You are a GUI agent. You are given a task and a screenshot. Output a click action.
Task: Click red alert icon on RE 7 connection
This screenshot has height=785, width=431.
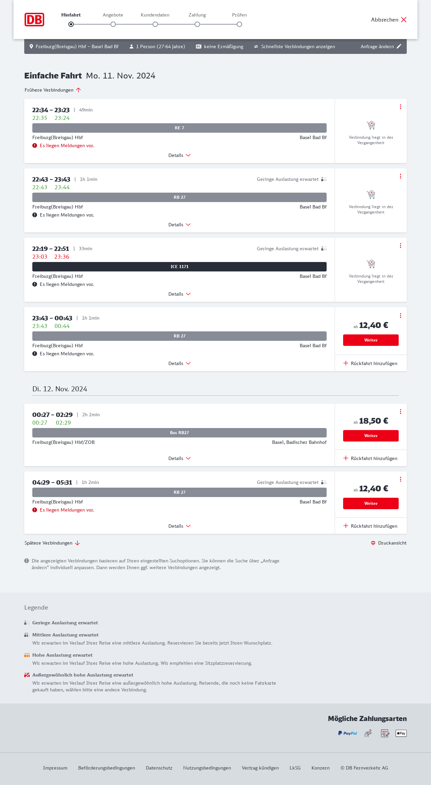pyautogui.click(x=35, y=145)
